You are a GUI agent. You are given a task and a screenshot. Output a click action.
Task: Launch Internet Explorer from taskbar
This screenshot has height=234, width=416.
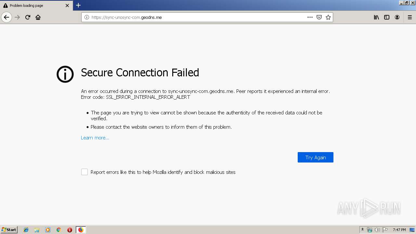[x=26, y=230]
